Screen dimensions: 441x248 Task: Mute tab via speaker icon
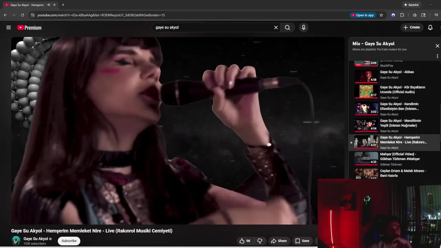[49, 5]
